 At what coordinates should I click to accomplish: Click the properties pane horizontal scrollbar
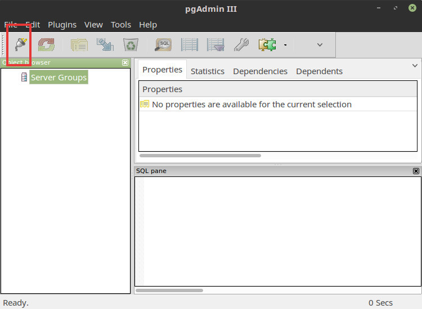[200, 156]
